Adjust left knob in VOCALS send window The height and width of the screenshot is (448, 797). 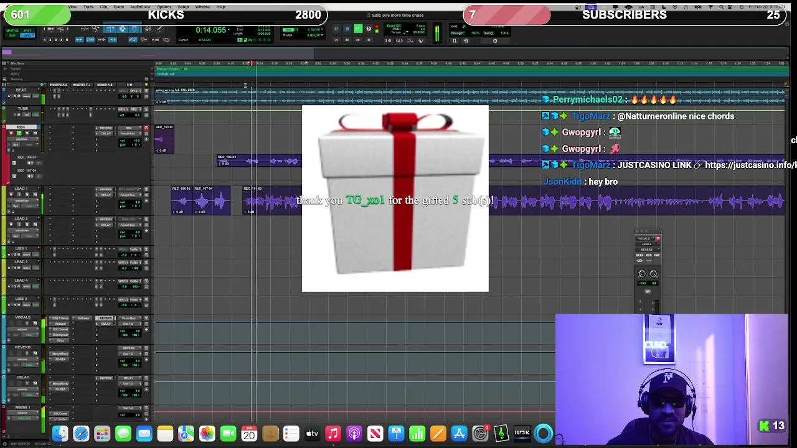point(642,274)
